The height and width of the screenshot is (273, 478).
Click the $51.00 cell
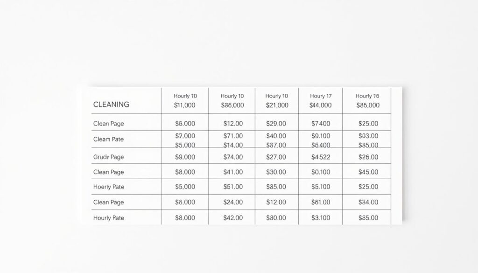(x=232, y=187)
